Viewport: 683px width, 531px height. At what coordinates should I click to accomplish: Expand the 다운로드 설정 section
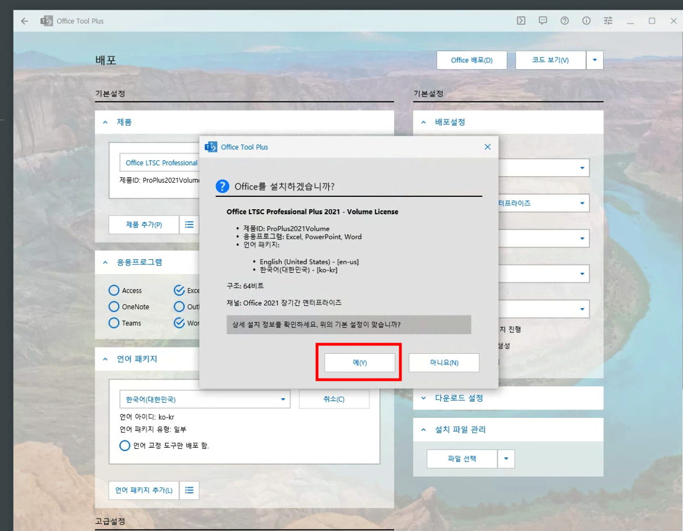pyautogui.click(x=423, y=398)
